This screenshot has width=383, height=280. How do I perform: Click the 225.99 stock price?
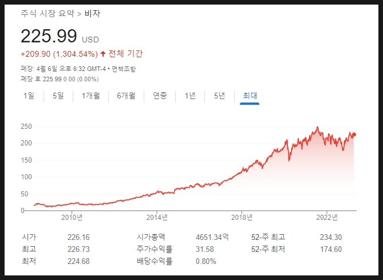pyautogui.click(x=49, y=36)
